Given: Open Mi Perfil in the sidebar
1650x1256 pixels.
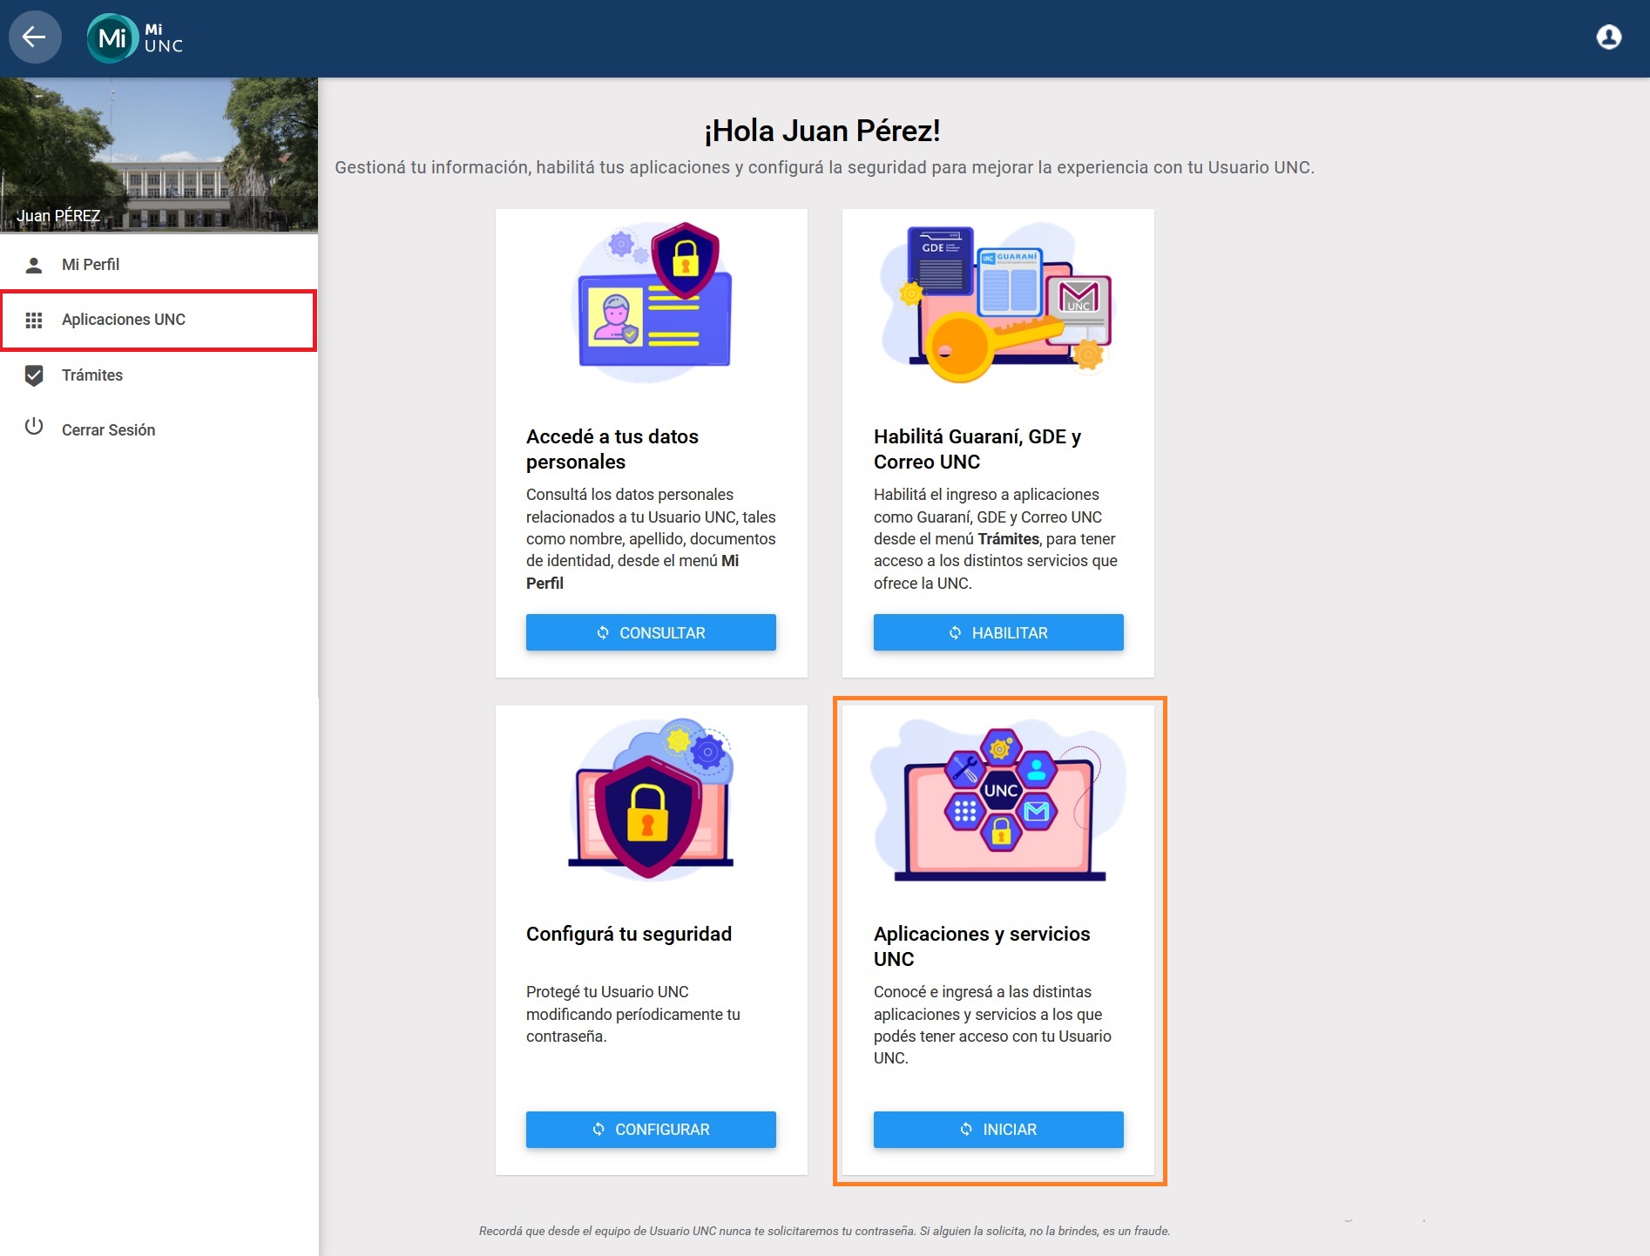Looking at the screenshot, I should [x=159, y=265].
